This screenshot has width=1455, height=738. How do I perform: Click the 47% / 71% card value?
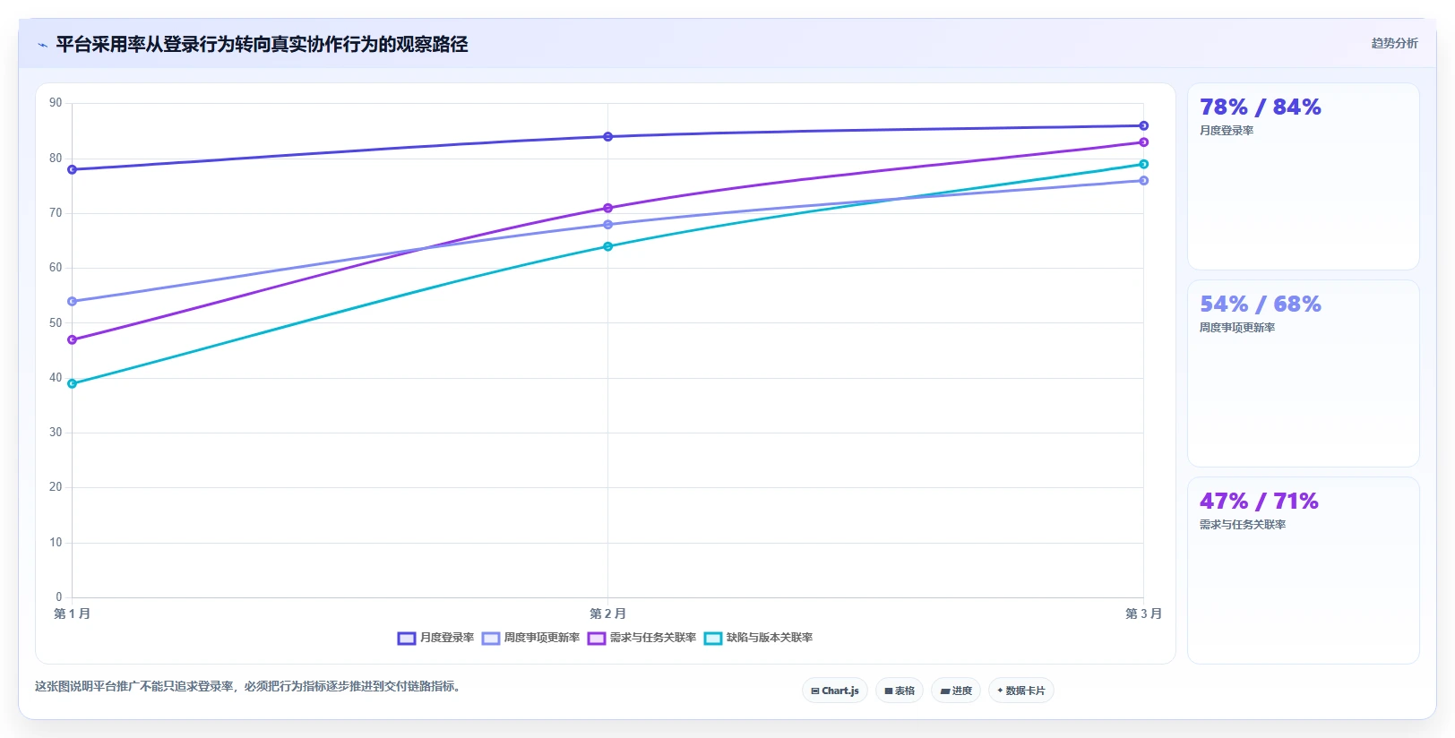pyautogui.click(x=1259, y=502)
